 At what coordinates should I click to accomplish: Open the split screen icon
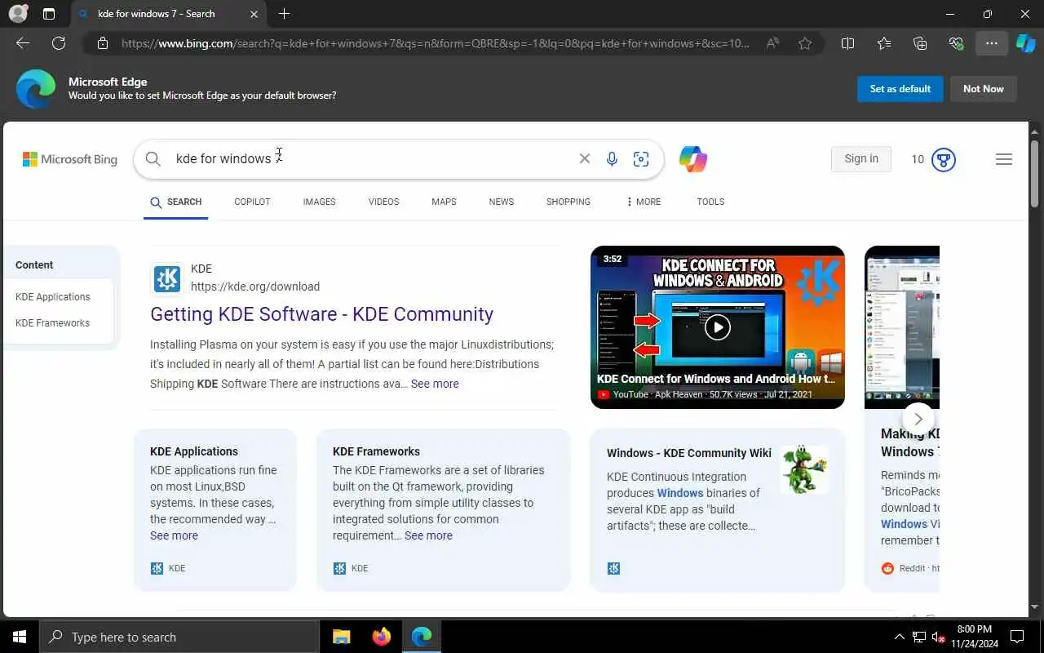(847, 43)
